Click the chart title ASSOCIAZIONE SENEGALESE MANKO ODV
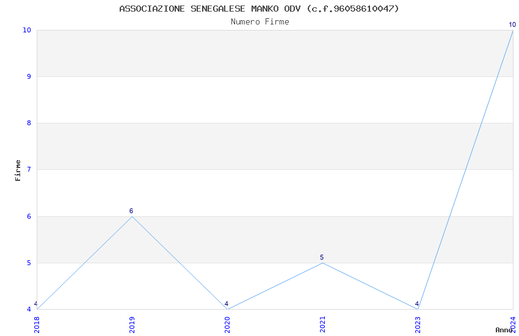Viewport: 519px width, 336px height. point(259,9)
